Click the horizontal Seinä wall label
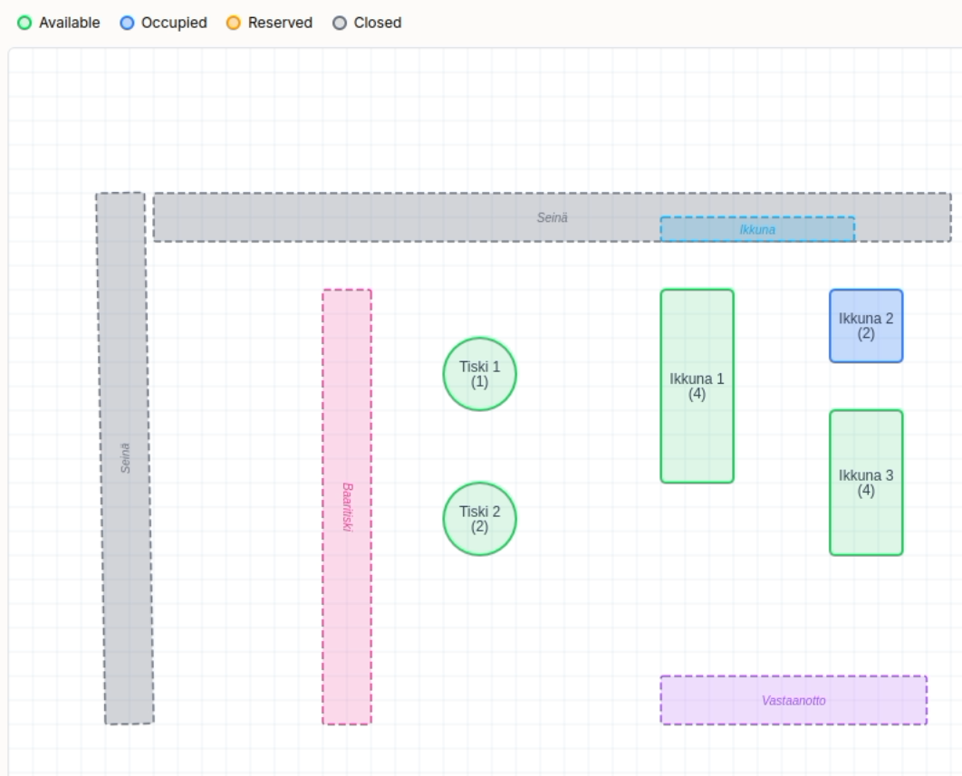Image resolution: width=962 pixels, height=776 pixels. (553, 217)
